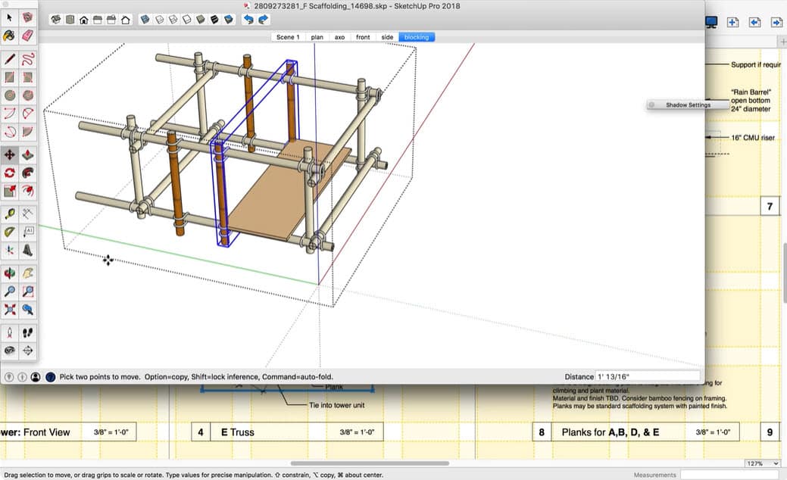Image resolution: width=787 pixels, height=480 pixels.
Task: Click the signed-in user status icon
Action: point(35,377)
